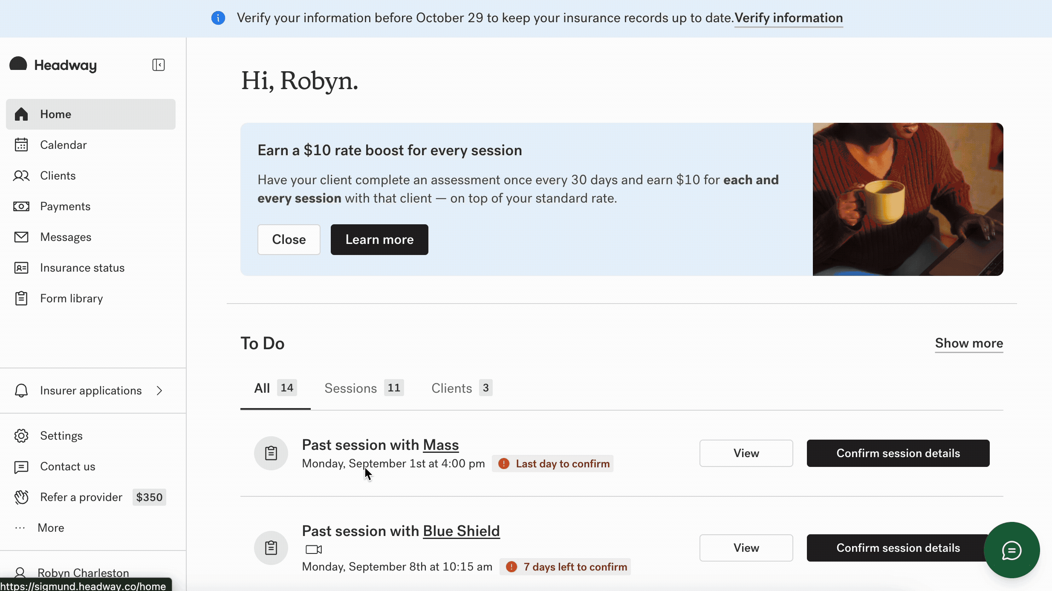
Task: Open the Insurance status page
Action: 82,268
